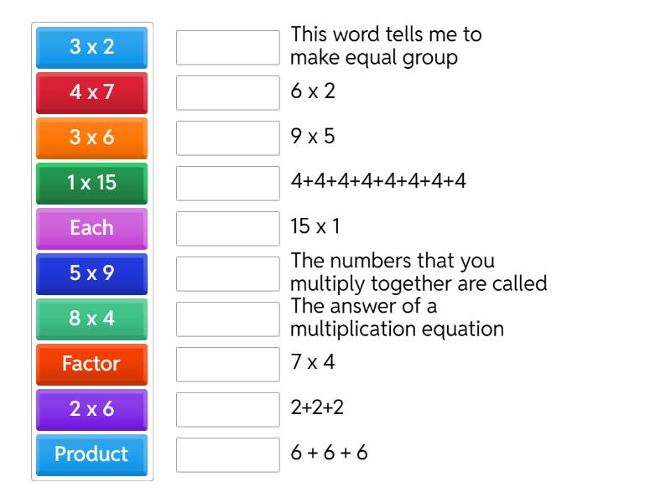Pick the orange '3 x 6' tile
The width and height of the screenshot is (671, 503).
(91, 137)
